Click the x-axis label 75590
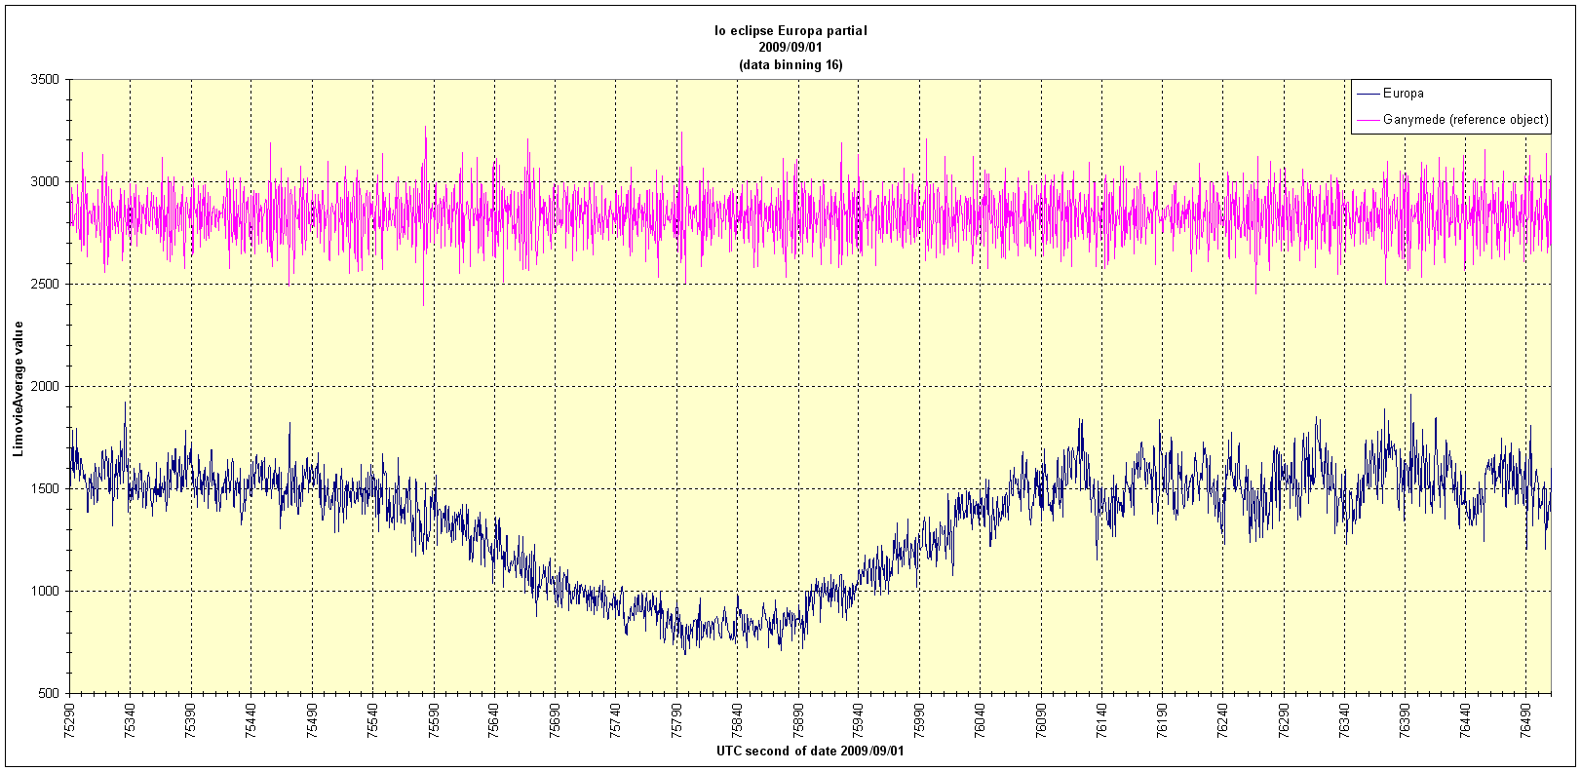This screenshot has width=1581, height=771. click(x=434, y=719)
